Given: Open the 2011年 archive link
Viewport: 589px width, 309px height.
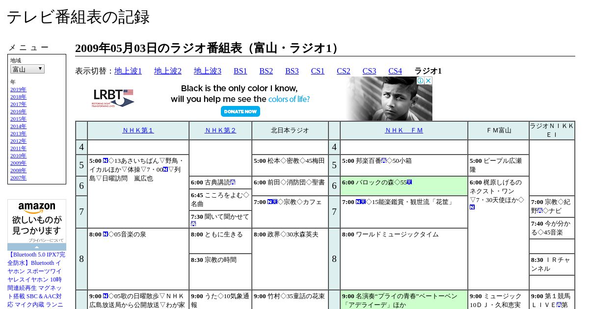Looking at the screenshot, I should click(x=18, y=148).
